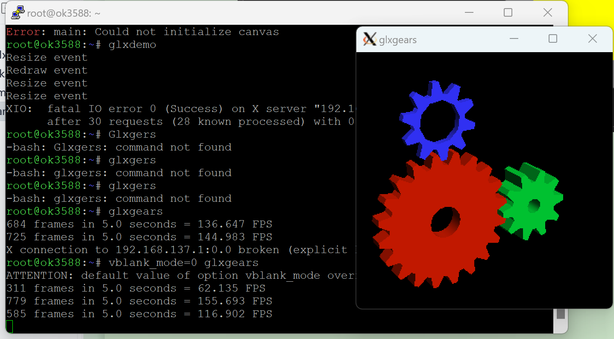Click the X icon in glxgears title bar
Screen dimensions: 614x339
click(370, 39)
